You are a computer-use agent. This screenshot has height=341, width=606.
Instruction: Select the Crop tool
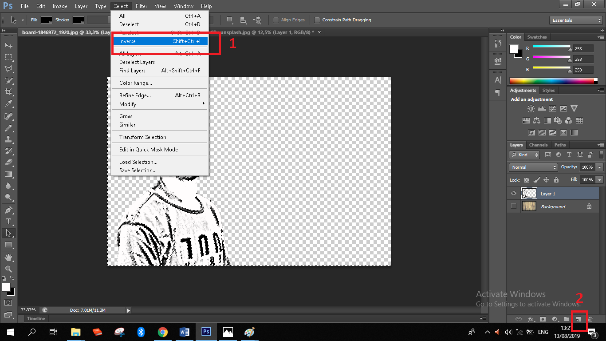(8, 92)
